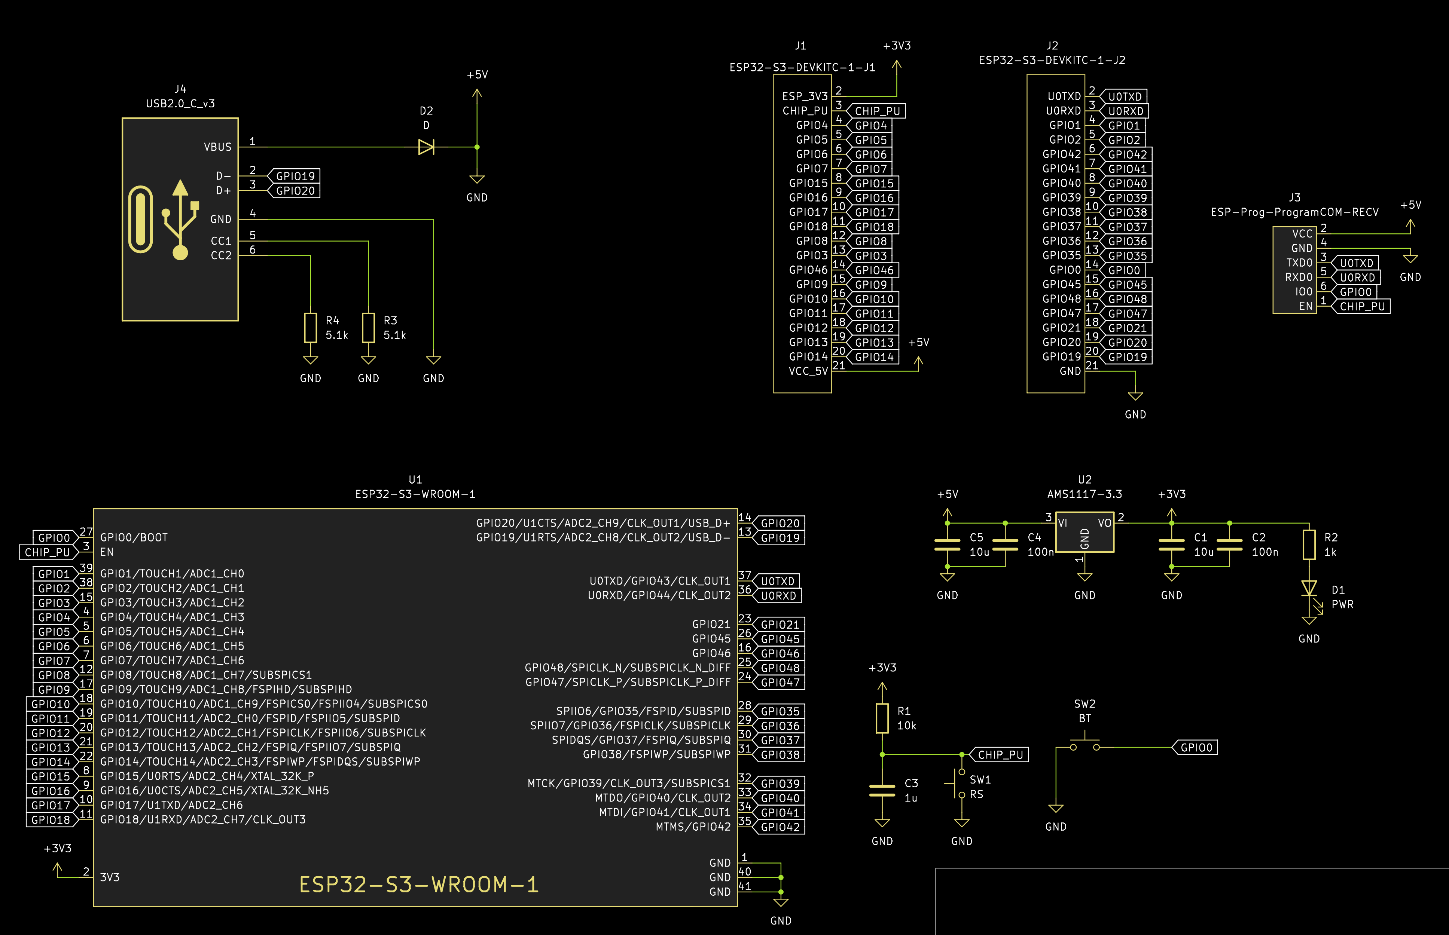
Task: Select the J3 ESP-Prog-ProgramCOM-RECV connector body
Action: click(x=1294, y=270)
